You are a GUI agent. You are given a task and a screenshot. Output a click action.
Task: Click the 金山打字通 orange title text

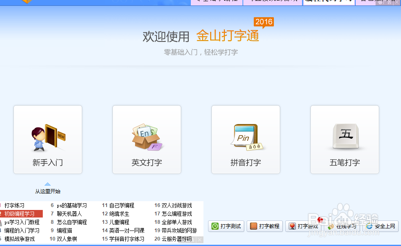coord(228,36)
